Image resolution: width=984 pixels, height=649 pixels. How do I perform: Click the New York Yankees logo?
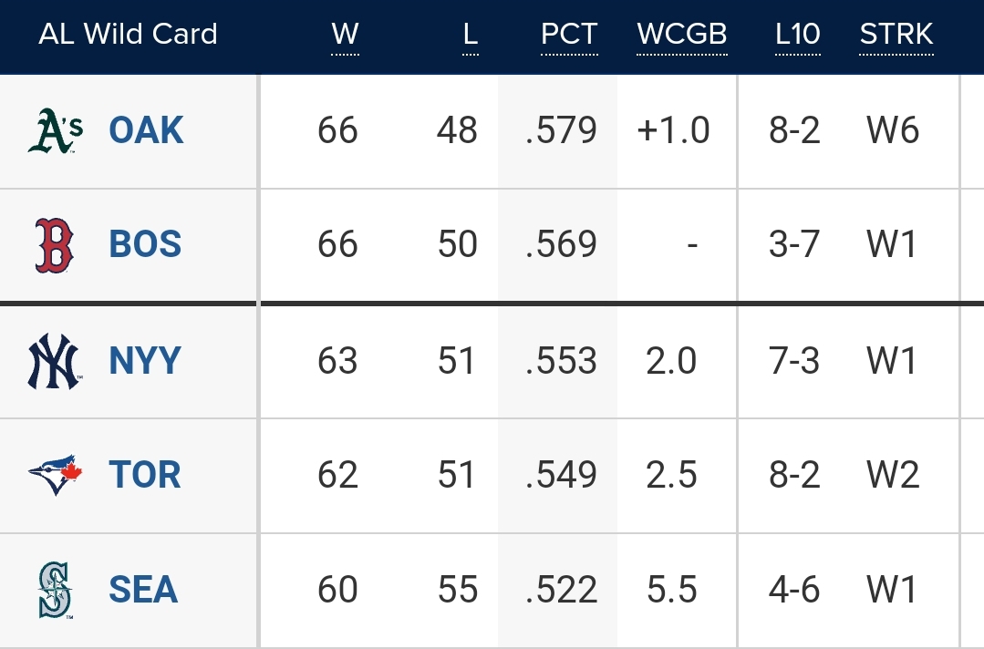(55, 361)
